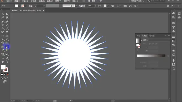Select the Eraser tool
182x102 pixels.
tap(7, 32)
